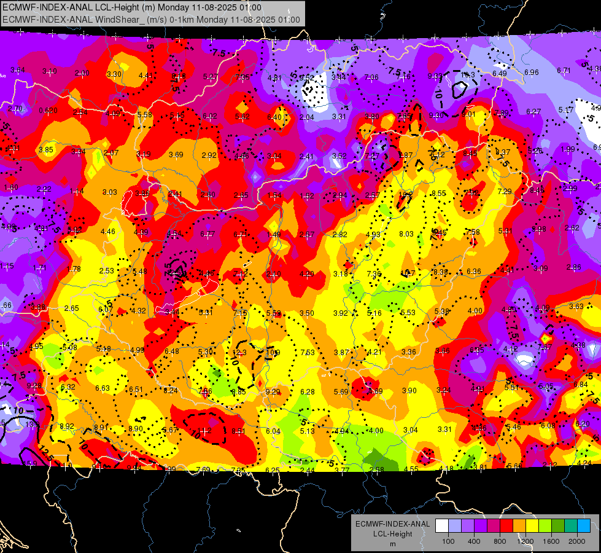Click the grid value 8.85

pos(239,392)
